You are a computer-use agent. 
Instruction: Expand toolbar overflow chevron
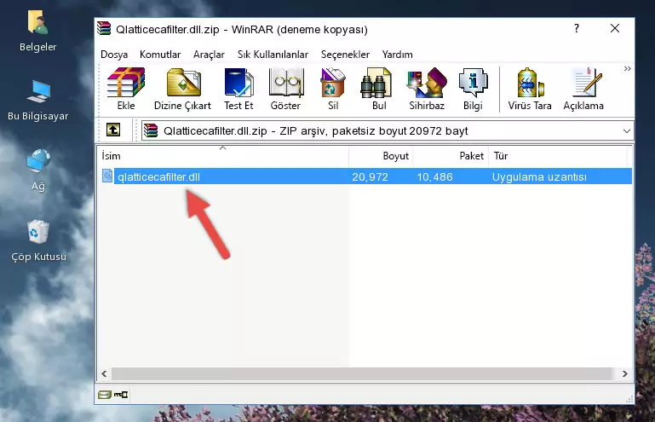(x=627, y=68)
